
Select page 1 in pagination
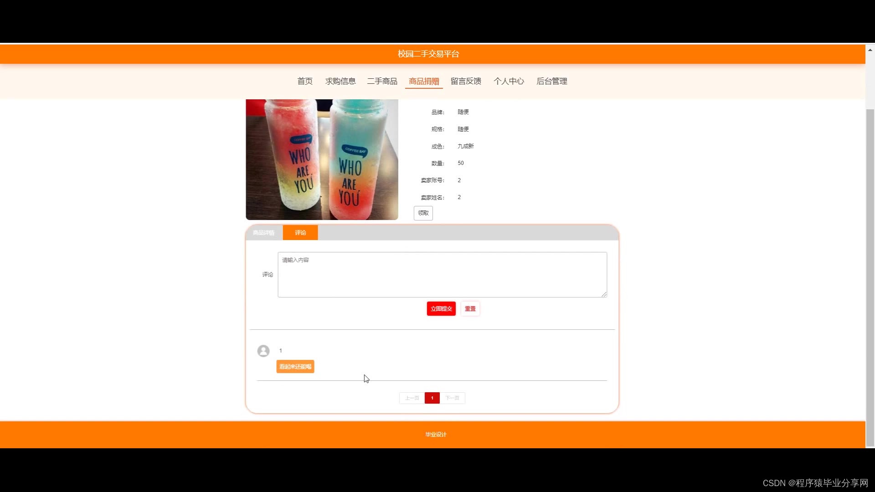click(x=432, y=398)
